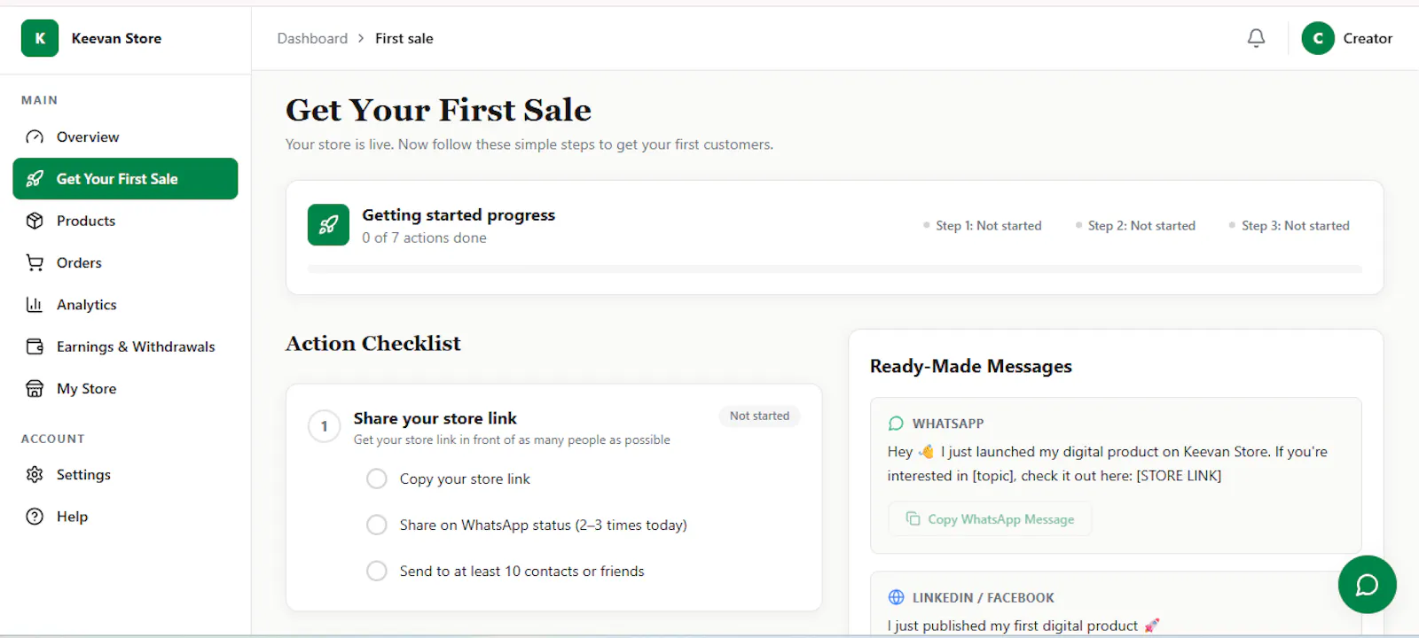Click the rocket icon beside Getting started progress
The height and width of the screenshot is (638, 1419).
328,225
